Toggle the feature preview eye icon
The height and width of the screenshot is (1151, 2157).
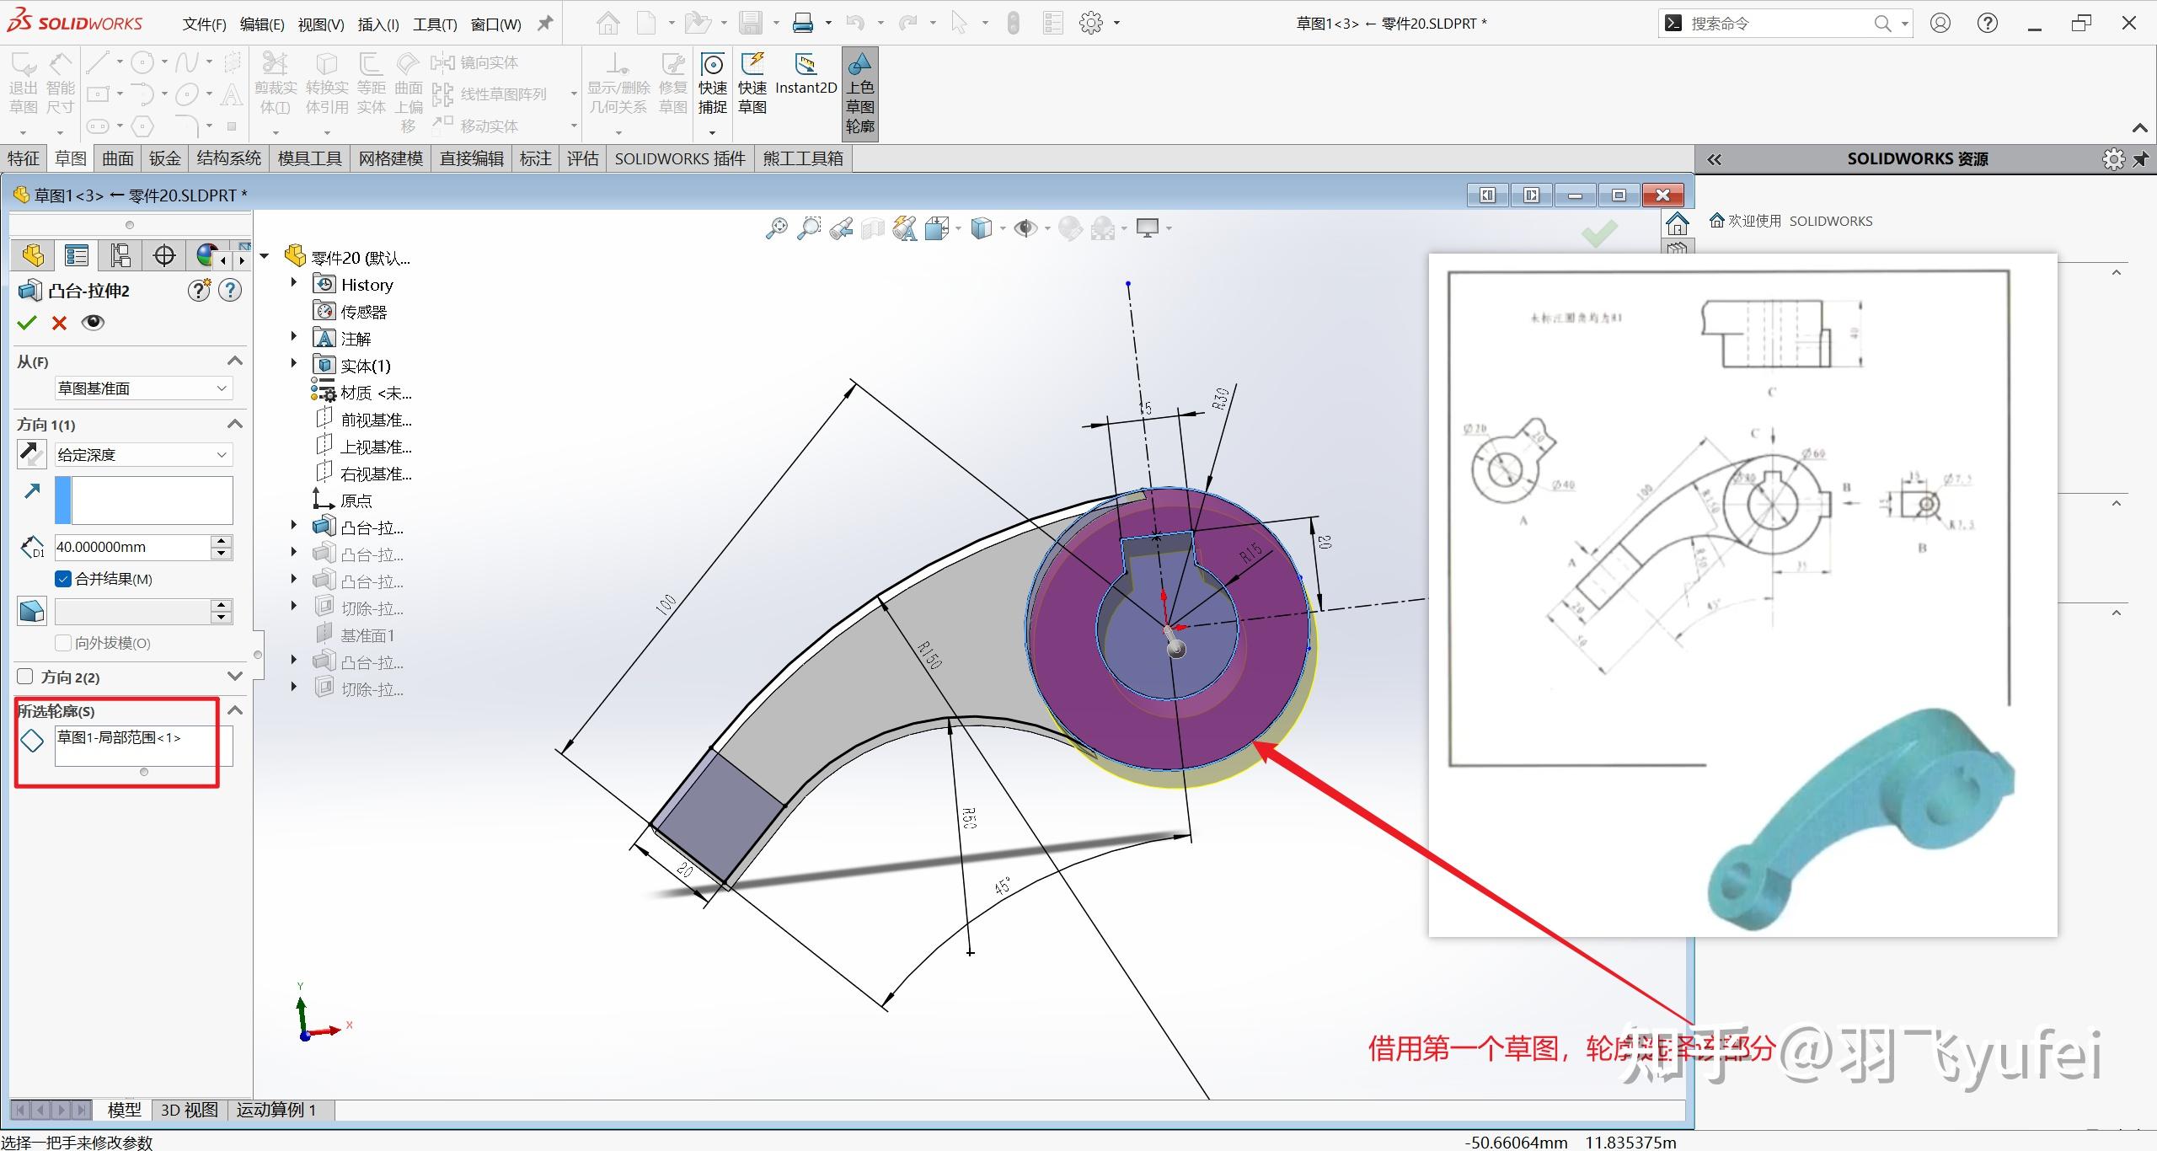(93, 322)
